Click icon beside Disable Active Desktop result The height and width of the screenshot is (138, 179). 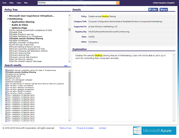click(x=6, y=74)
